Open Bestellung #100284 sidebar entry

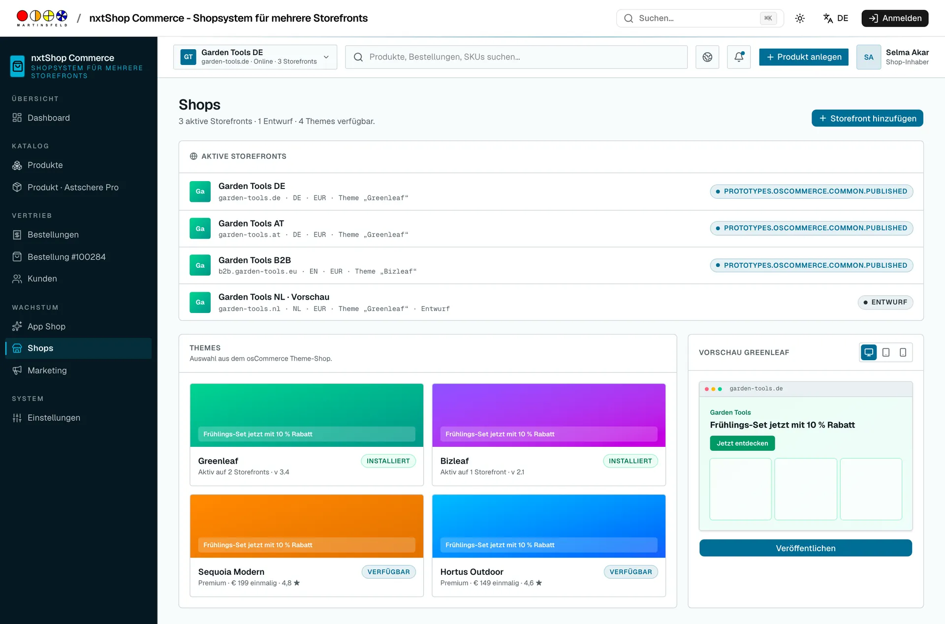pyautogui.click(x=79, y=256)
